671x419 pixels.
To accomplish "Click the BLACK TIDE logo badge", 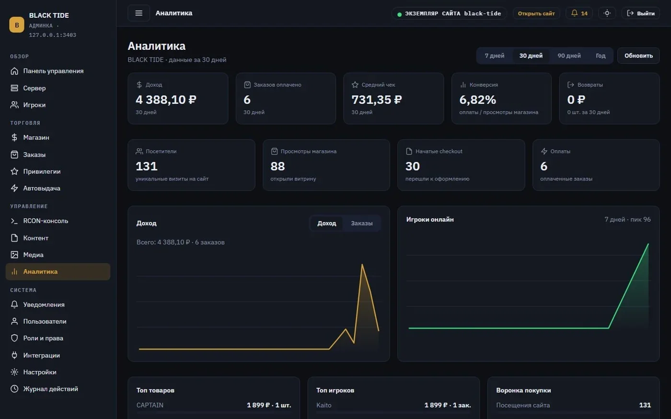I will [17, 25].
